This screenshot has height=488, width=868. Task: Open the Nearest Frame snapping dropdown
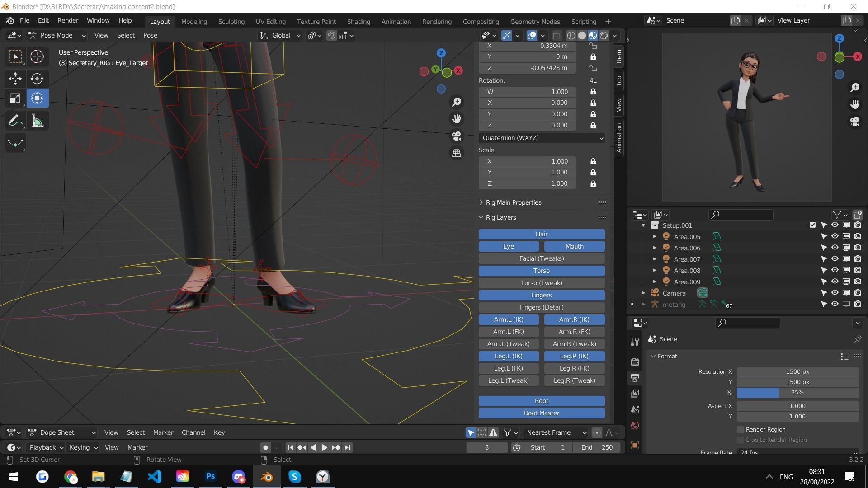[556, 432]
